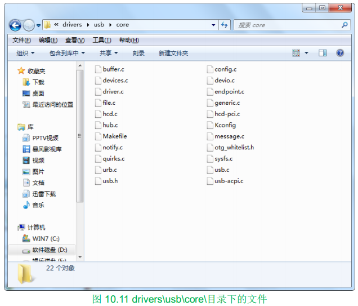This screenshot has height=306, width=358.
Task: Open recent pages dropdown beside Forward button
Action: [39, 25]
